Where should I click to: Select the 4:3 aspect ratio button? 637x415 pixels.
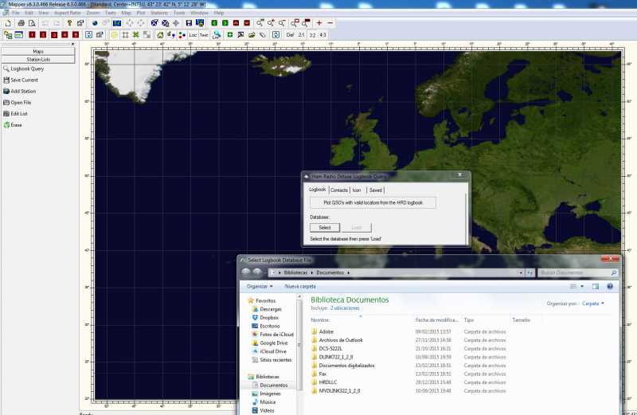point(323,35)
